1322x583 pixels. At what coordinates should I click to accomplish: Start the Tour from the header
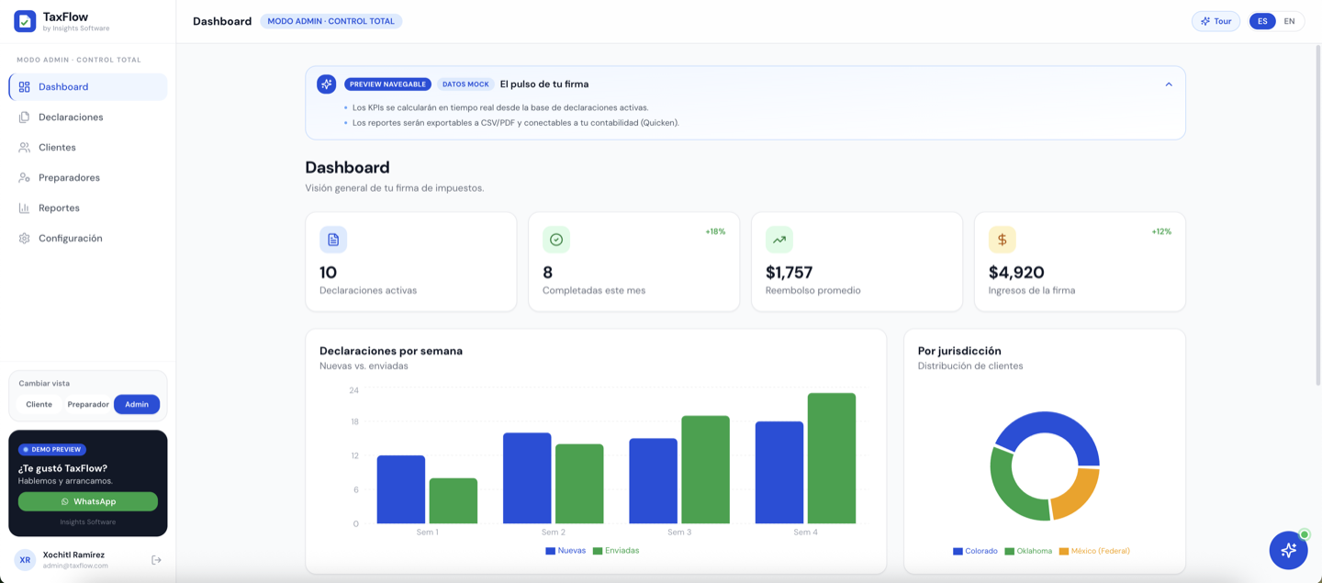pyautogui.click(x=1216, y=21)
